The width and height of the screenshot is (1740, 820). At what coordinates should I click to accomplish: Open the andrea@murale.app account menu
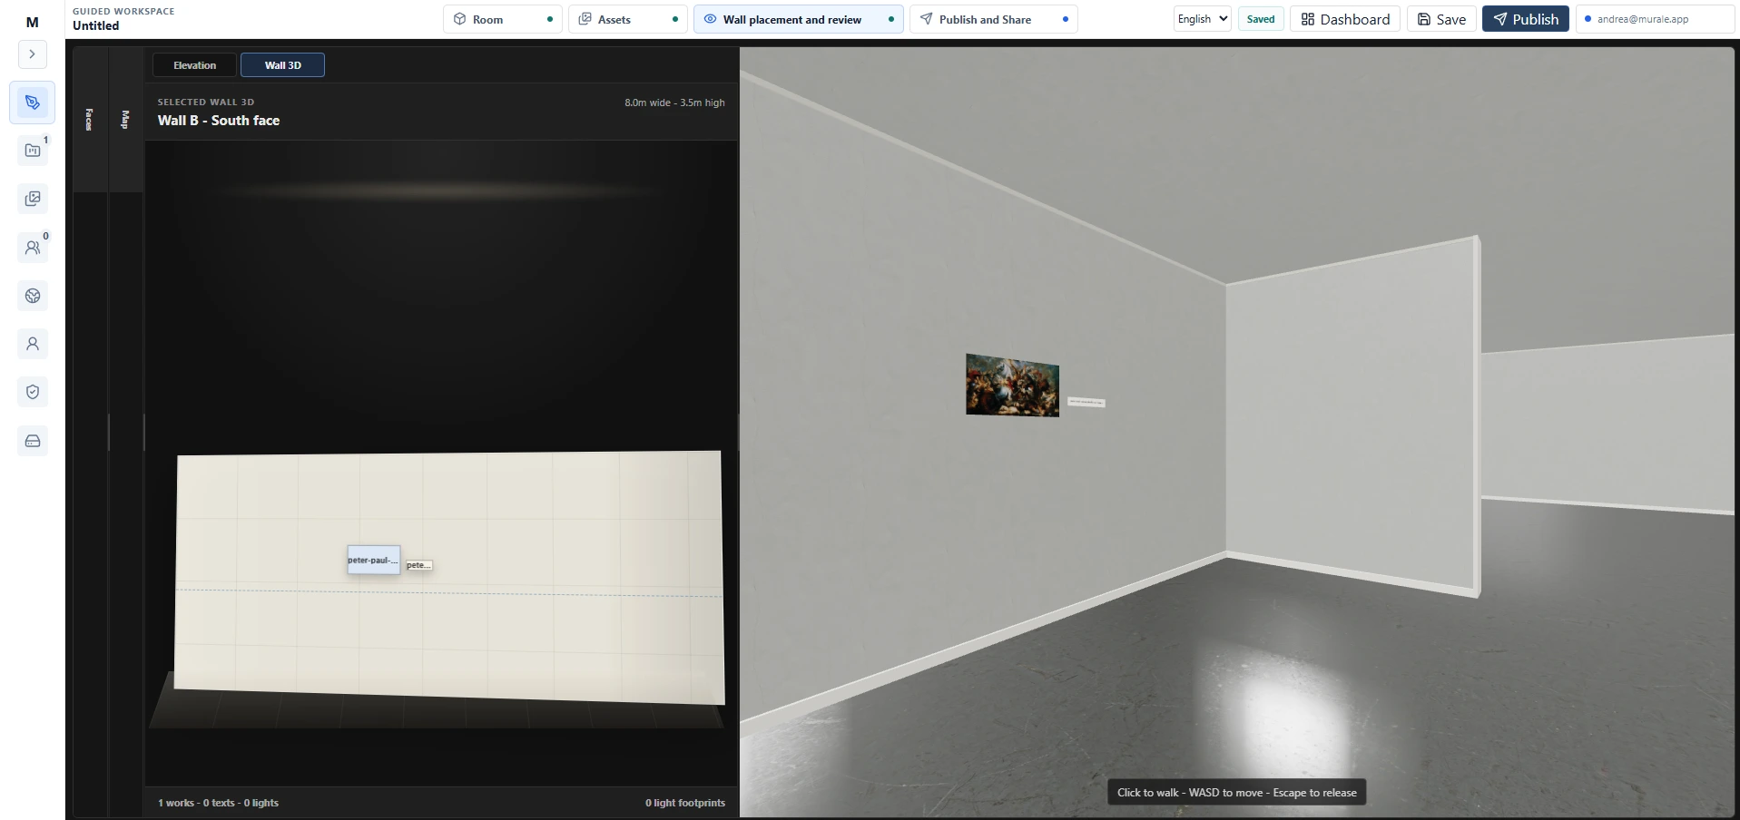click(x=1656, y=19)
